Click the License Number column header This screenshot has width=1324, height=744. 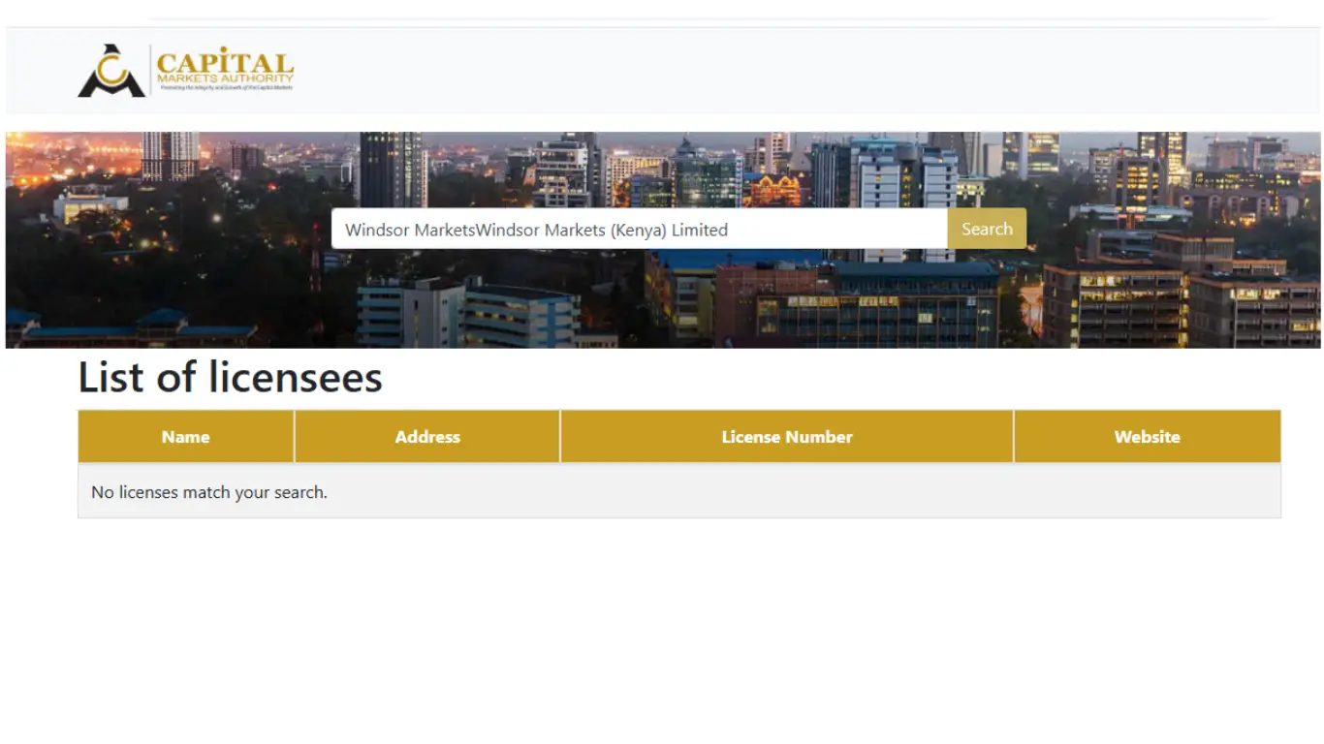[x=787, y=437]
